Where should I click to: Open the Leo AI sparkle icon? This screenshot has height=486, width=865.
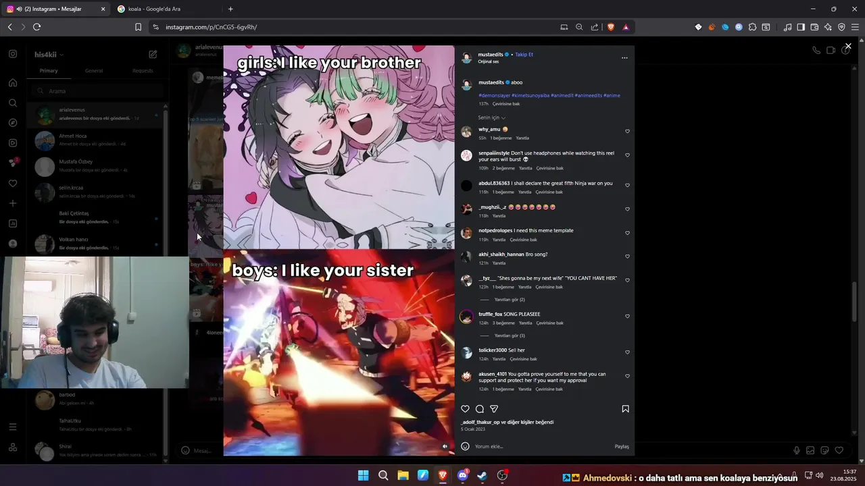828,27
